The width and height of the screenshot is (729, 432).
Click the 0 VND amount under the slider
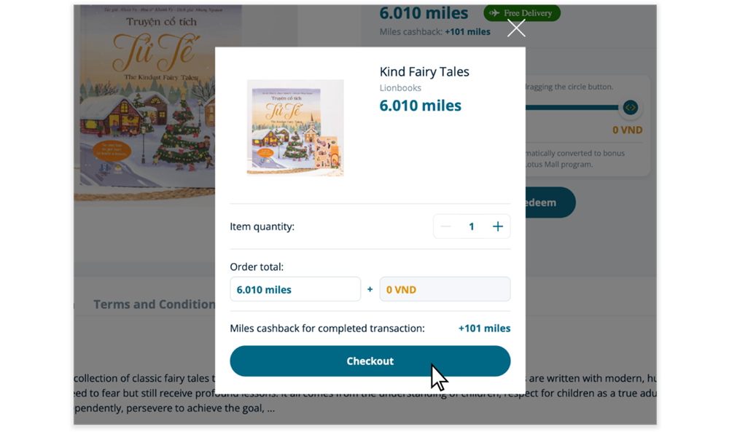627,130
